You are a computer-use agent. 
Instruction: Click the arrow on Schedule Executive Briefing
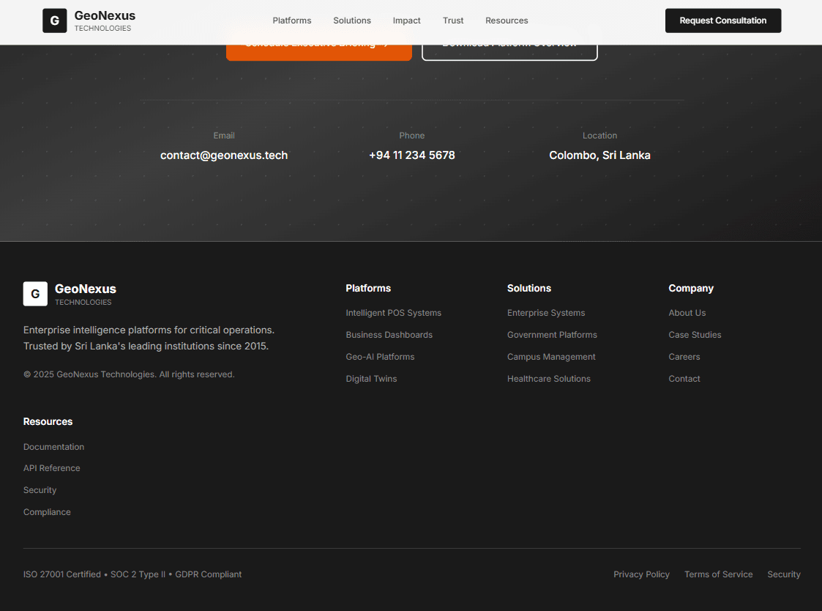pos(386,42)
